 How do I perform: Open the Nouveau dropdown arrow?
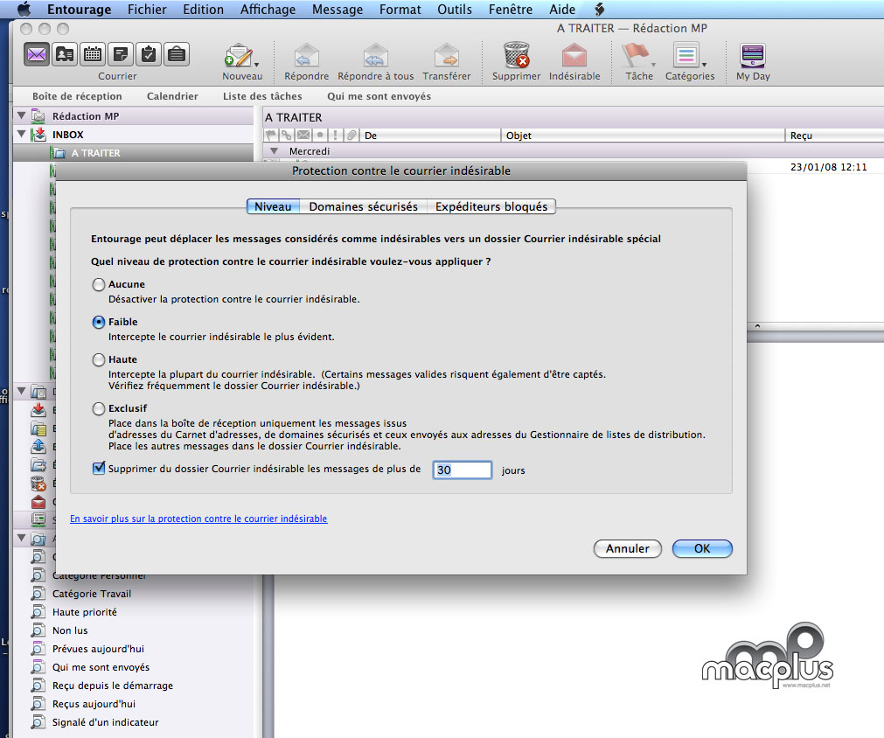(x=256, y=65)
